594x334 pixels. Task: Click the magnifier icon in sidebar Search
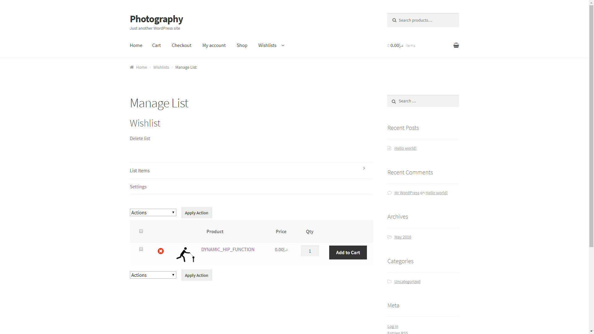[x=394, y=101]
